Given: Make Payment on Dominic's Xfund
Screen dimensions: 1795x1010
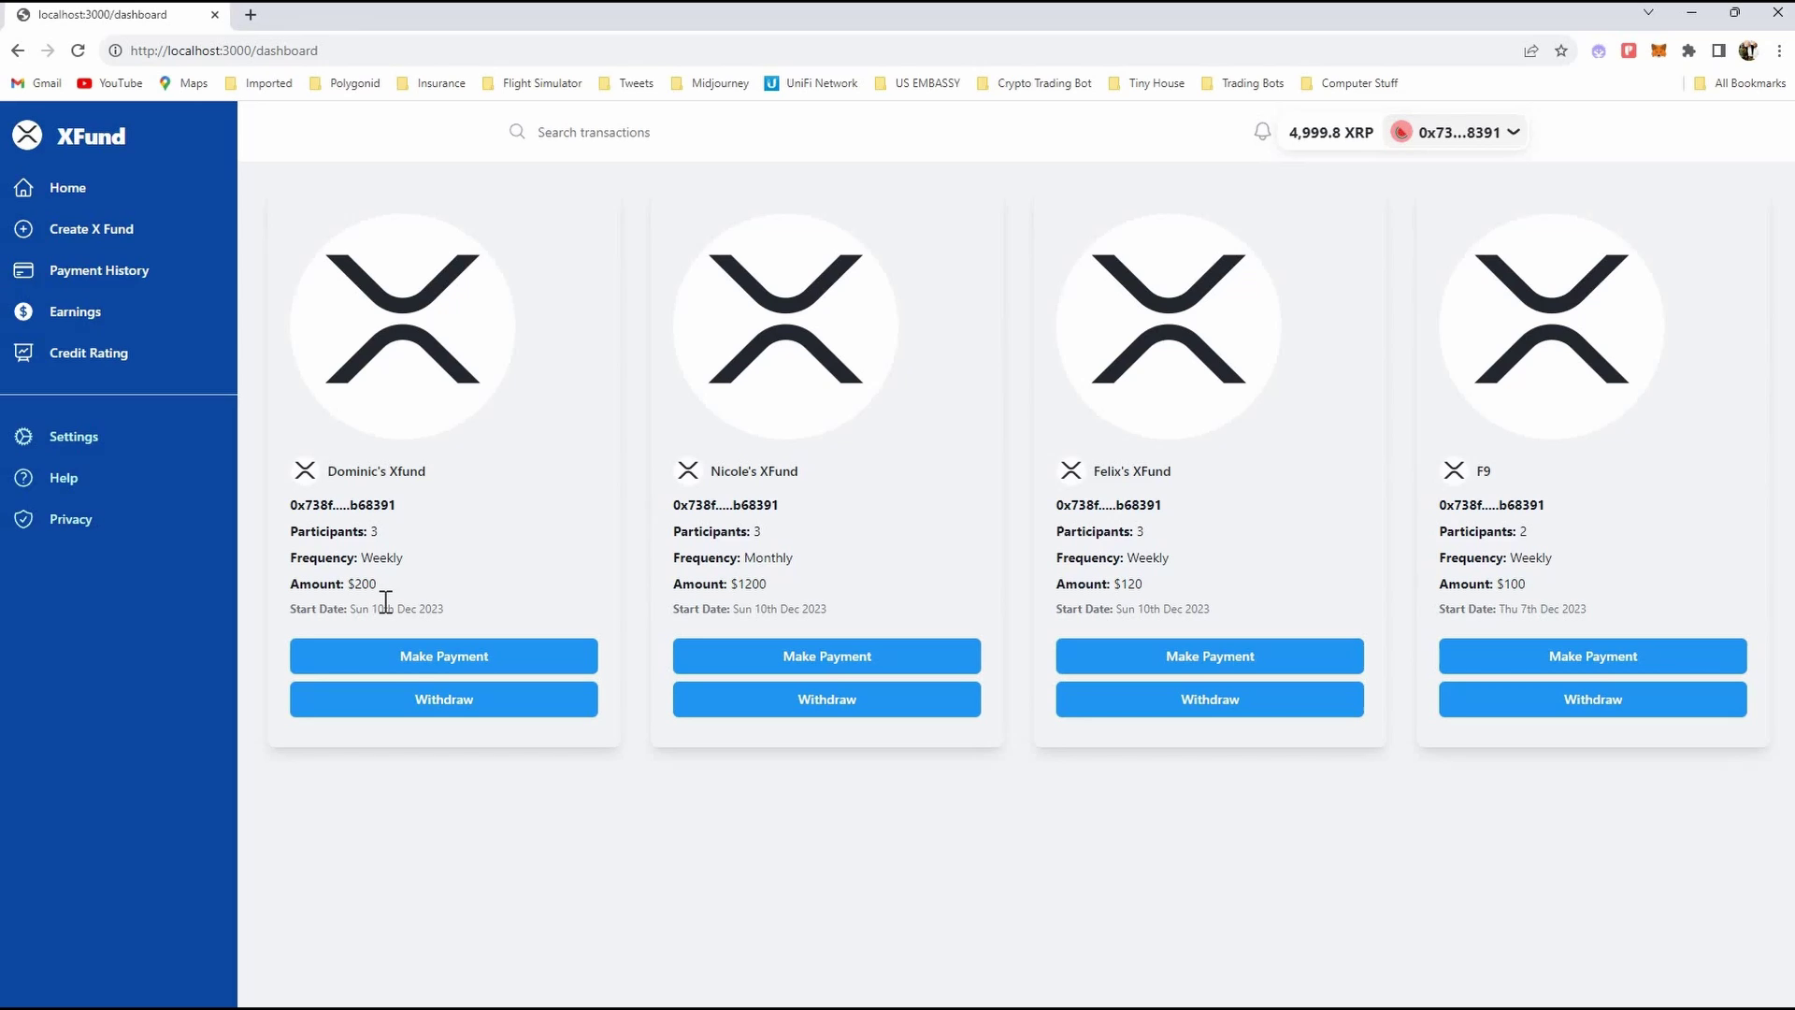Looking at the screenshot, I should (443, 656).
